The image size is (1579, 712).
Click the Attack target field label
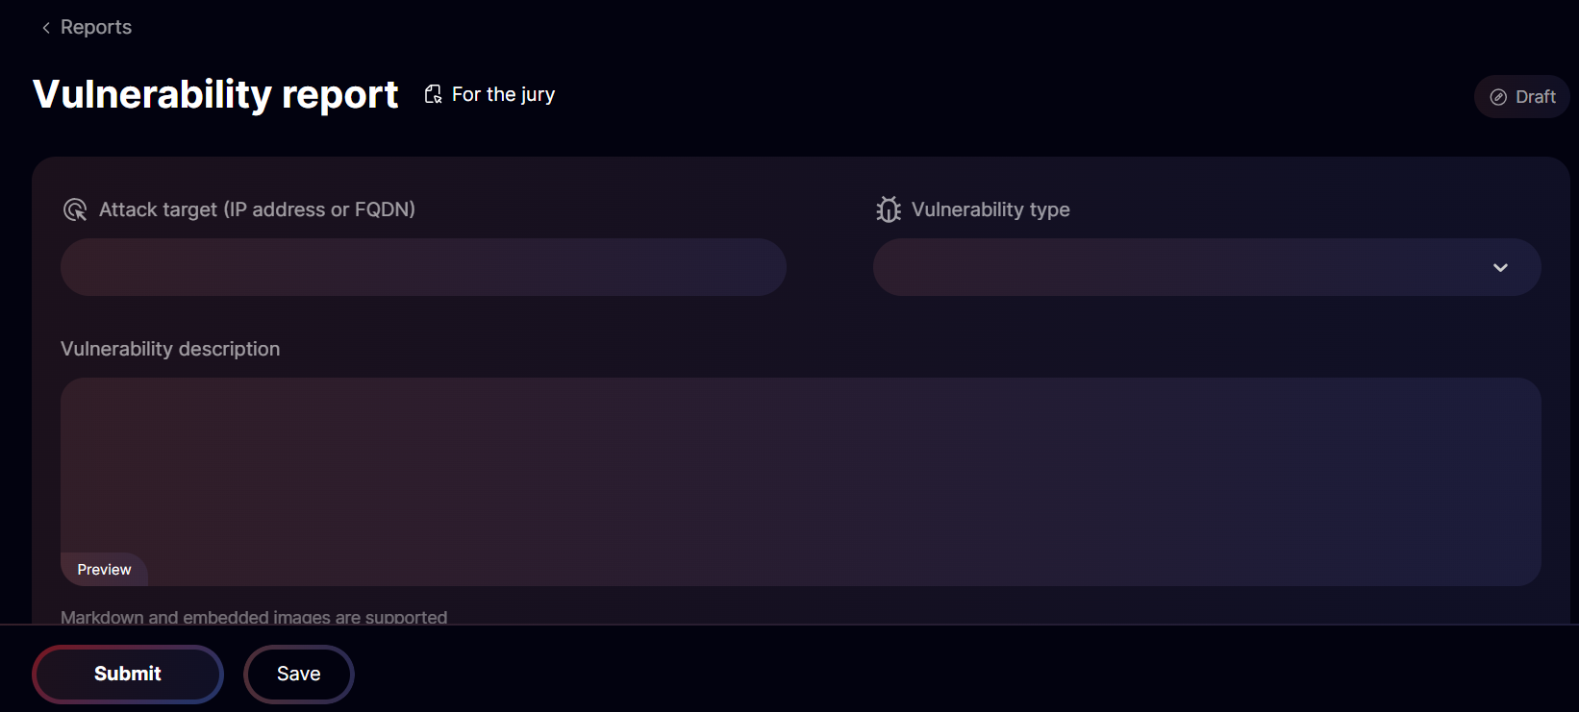[257, 209]
